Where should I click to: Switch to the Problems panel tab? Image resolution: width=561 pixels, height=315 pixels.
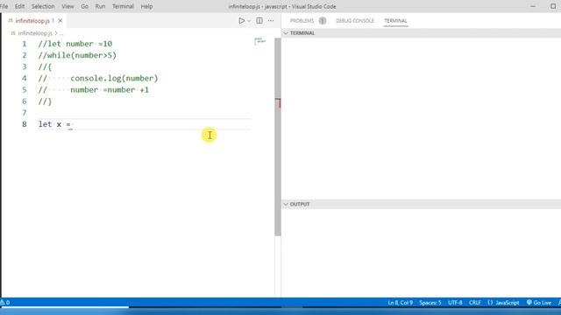point(302,21)
